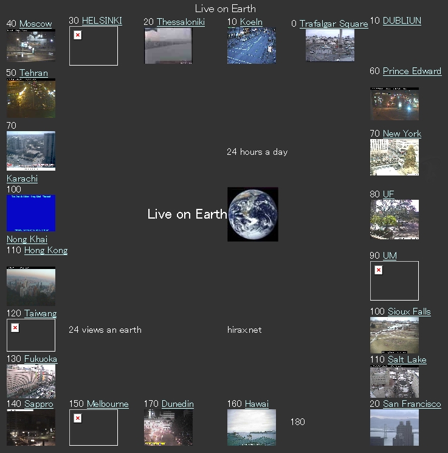Screen dimensions: 448x453
Task: View the New York webcam thumbnail
Action: [x=394, y=157]
